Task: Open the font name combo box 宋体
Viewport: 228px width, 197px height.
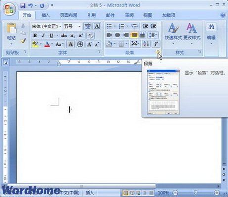Action: tap(47, 26)
